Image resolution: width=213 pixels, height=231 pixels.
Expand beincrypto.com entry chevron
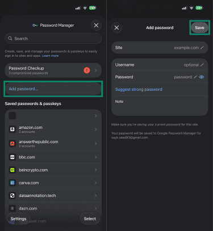point(95,170)
